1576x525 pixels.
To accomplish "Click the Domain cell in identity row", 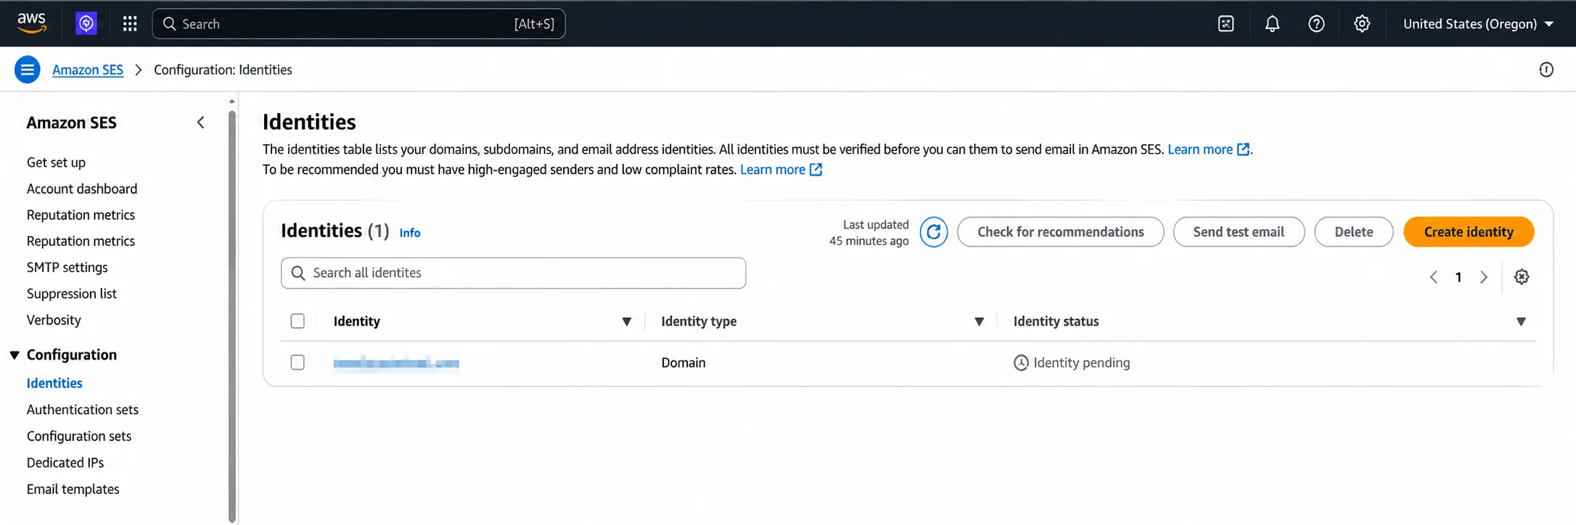I will coord(684,363).
